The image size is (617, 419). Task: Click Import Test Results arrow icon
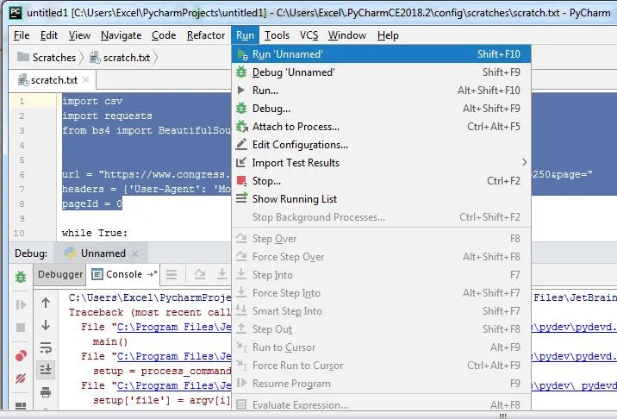(x=241, y=162)
